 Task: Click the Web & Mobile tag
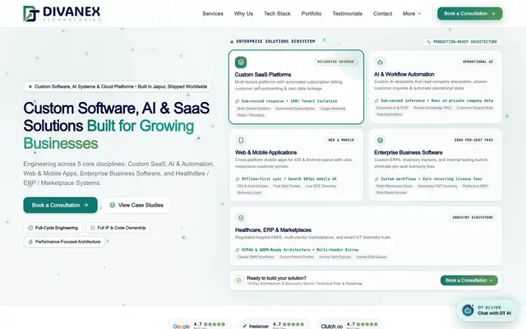click(341, 140)
